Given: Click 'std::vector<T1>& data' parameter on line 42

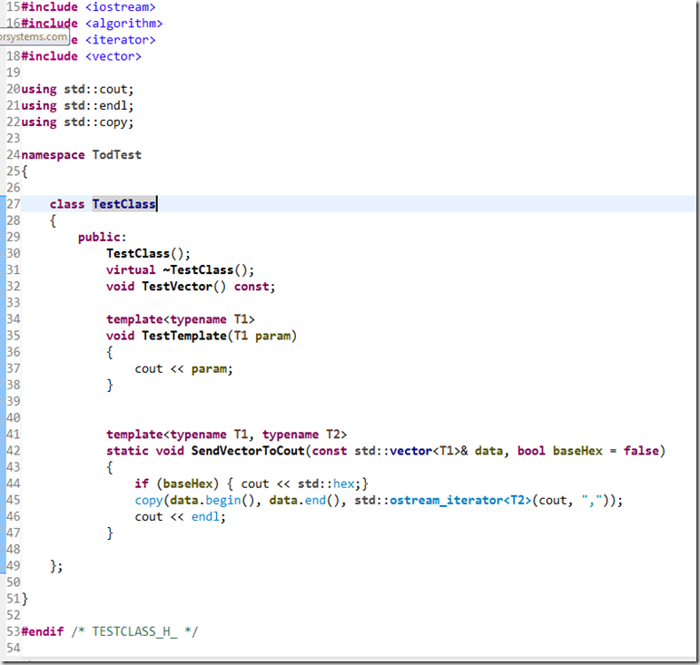Looking at the screenshot, I should [429, 451].
